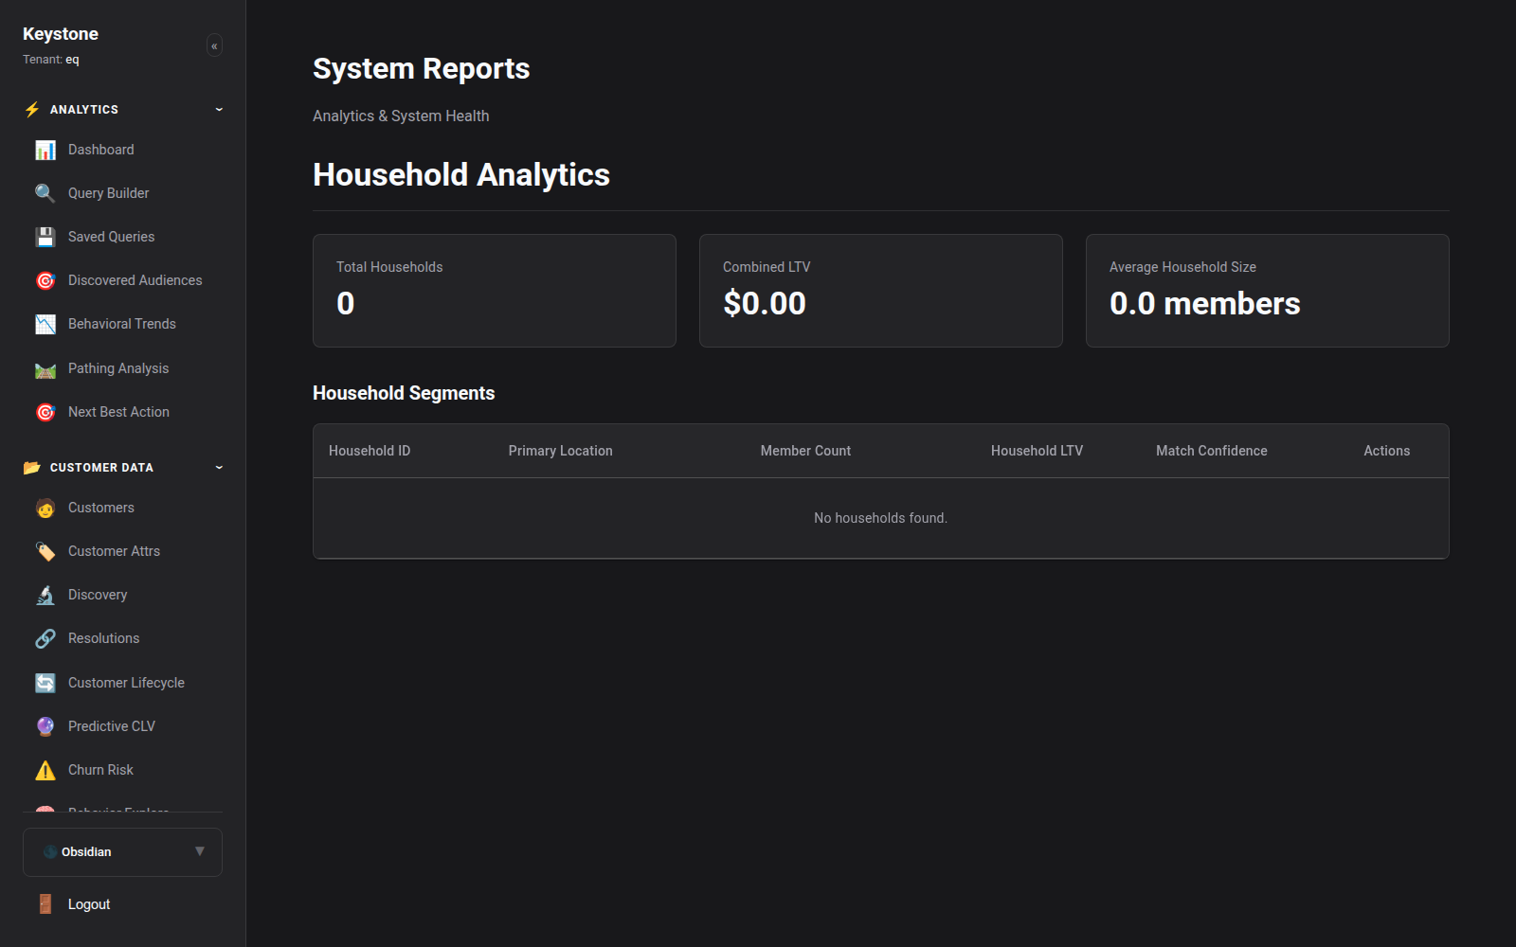Click the Next Best Action target icon
Viewport: 1516px width, 947px height.
(x=45, y=412)
